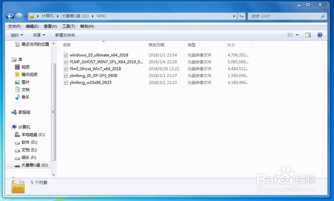334x201 pixels.
Task: Open the 工具(T) menu
Action: click(x=68, y=26)
